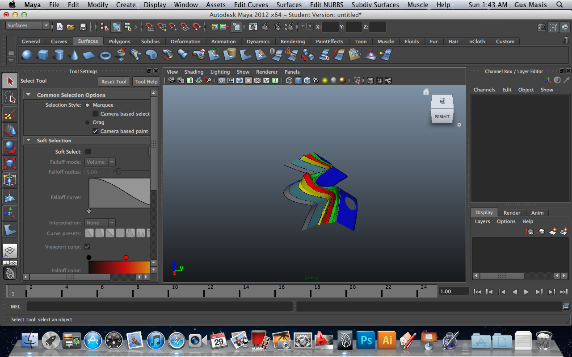
Task: Click the use all lights yellow sphere icon
Action: click(x=325, y=80)
